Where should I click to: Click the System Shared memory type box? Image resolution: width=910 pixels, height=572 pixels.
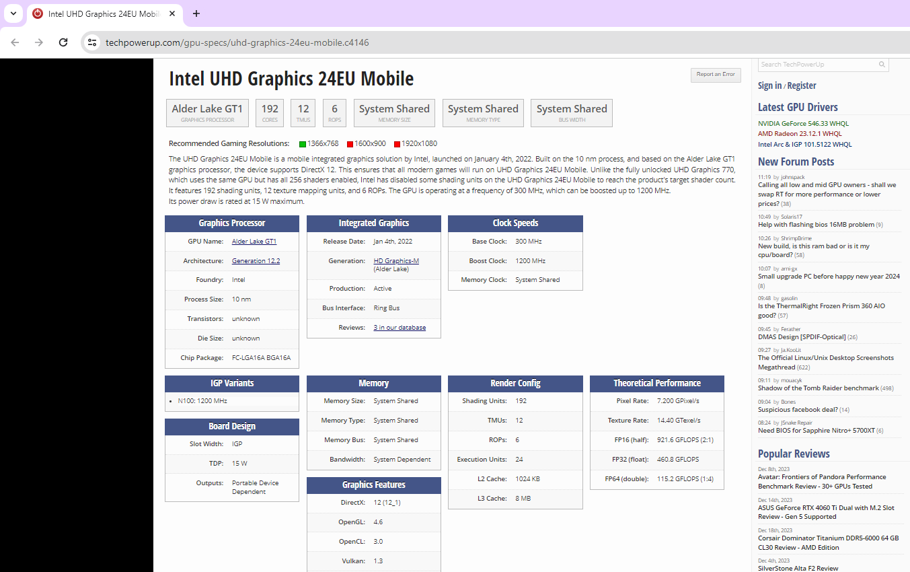[x=483, y=113]
